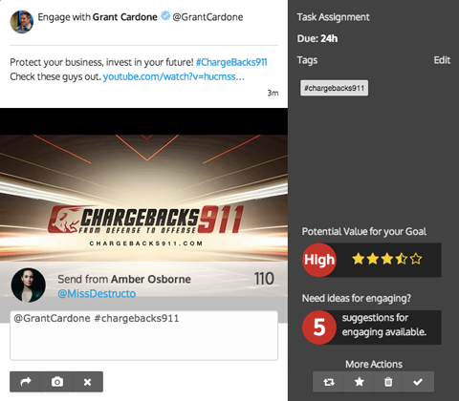Select the #chargebacks911 tag chip

click(334, 88)
